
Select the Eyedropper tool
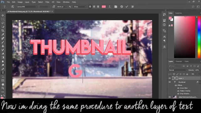3,35
